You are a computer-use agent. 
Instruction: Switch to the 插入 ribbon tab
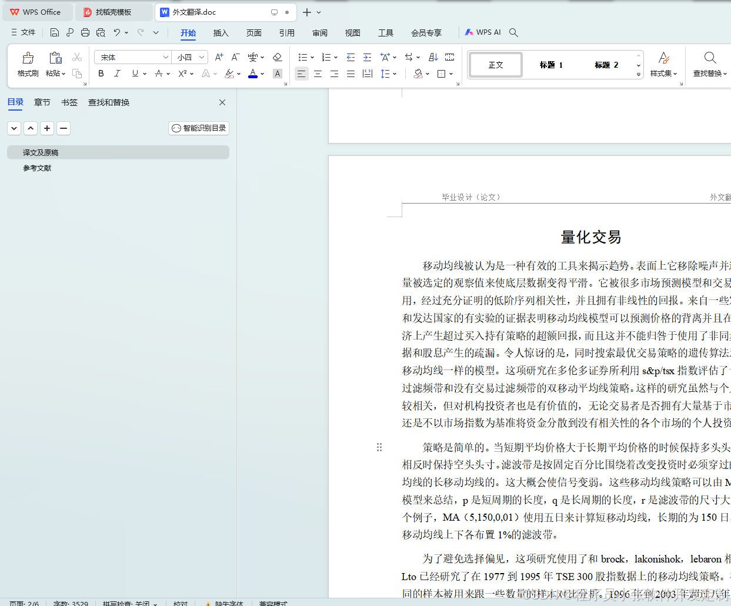pos(221,33)
